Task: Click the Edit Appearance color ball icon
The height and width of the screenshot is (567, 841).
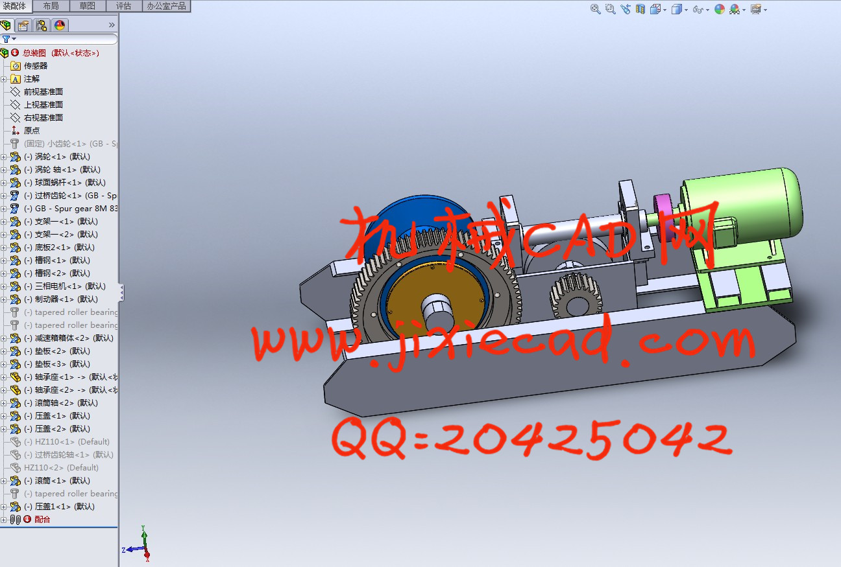Action: [719, 9]
